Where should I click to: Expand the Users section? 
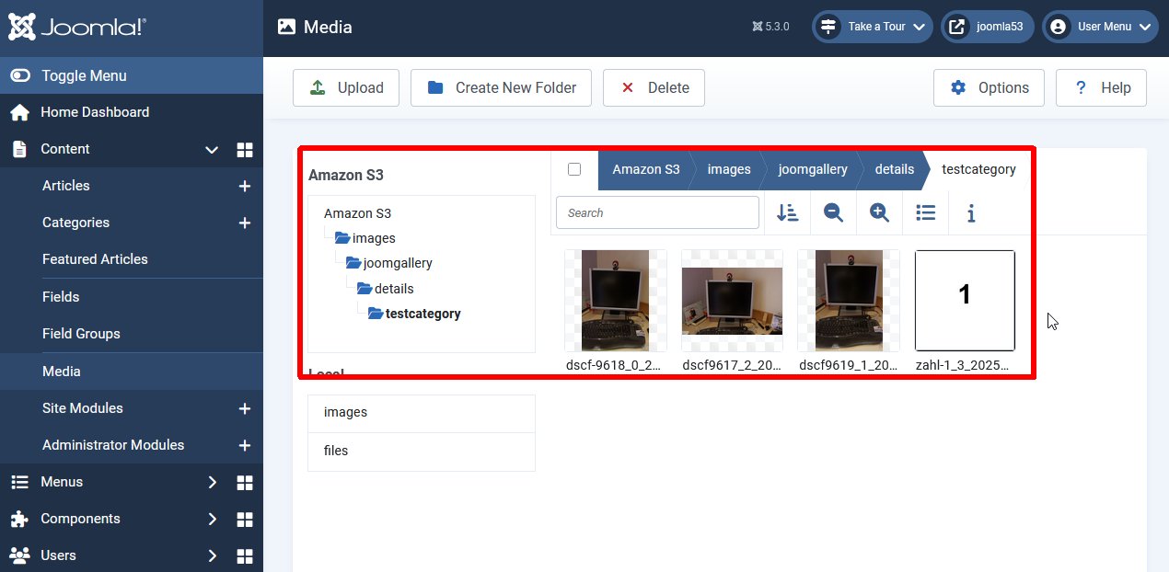(212, 555)
